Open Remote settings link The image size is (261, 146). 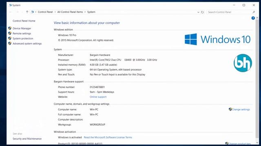coord(22,33)
